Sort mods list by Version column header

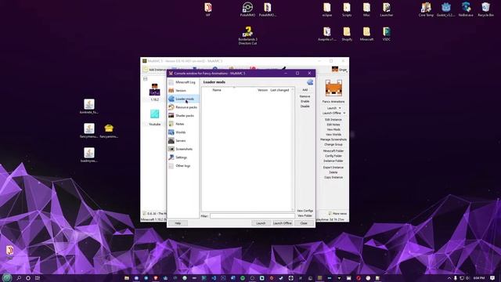pyautogui.click(x=262, y=90)
